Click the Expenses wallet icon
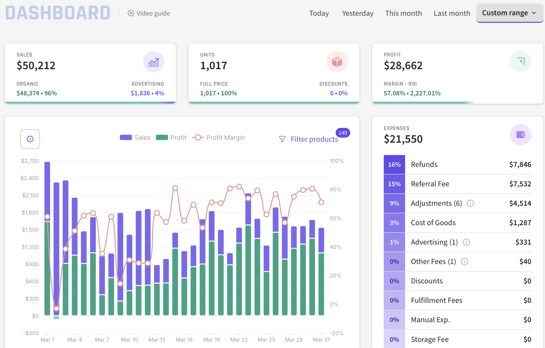545x348 pixels. click(x=521, y=135)
